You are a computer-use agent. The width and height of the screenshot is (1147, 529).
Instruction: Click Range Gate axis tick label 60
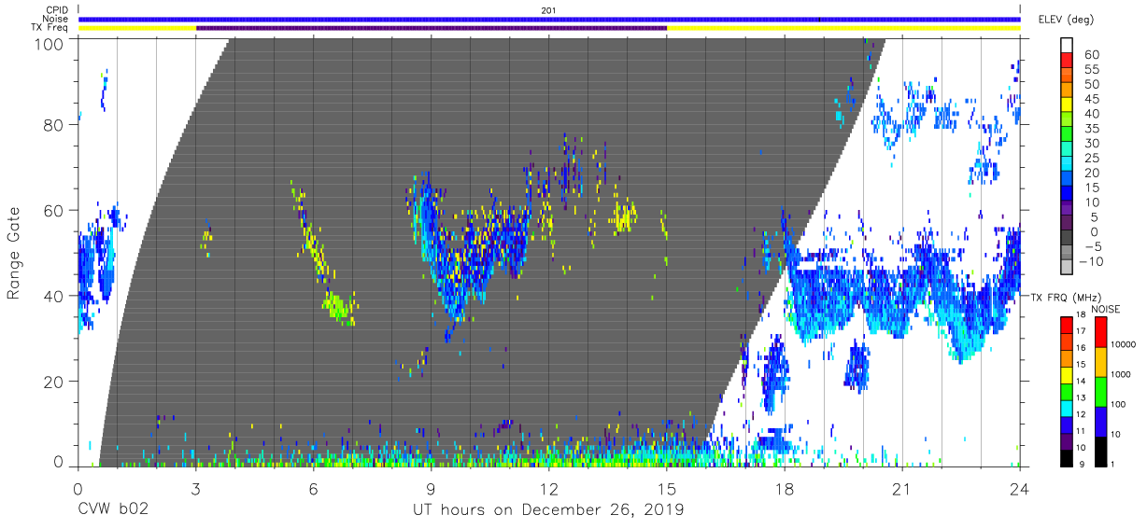(52, 211)
